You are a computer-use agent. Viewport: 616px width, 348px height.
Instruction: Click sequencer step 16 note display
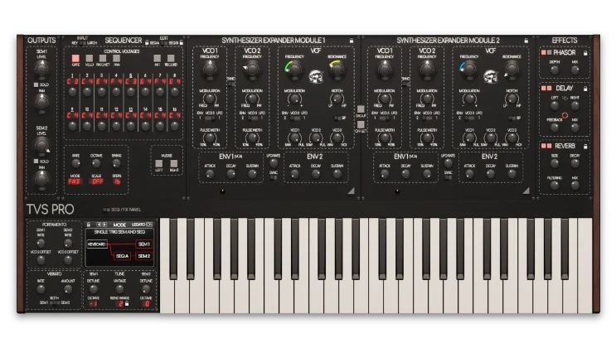click(x=174, y=115)
